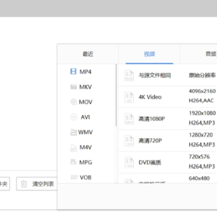Click the trash icon in 清空列表
This screenshot has width=217, height=217.
pos(24,184)
